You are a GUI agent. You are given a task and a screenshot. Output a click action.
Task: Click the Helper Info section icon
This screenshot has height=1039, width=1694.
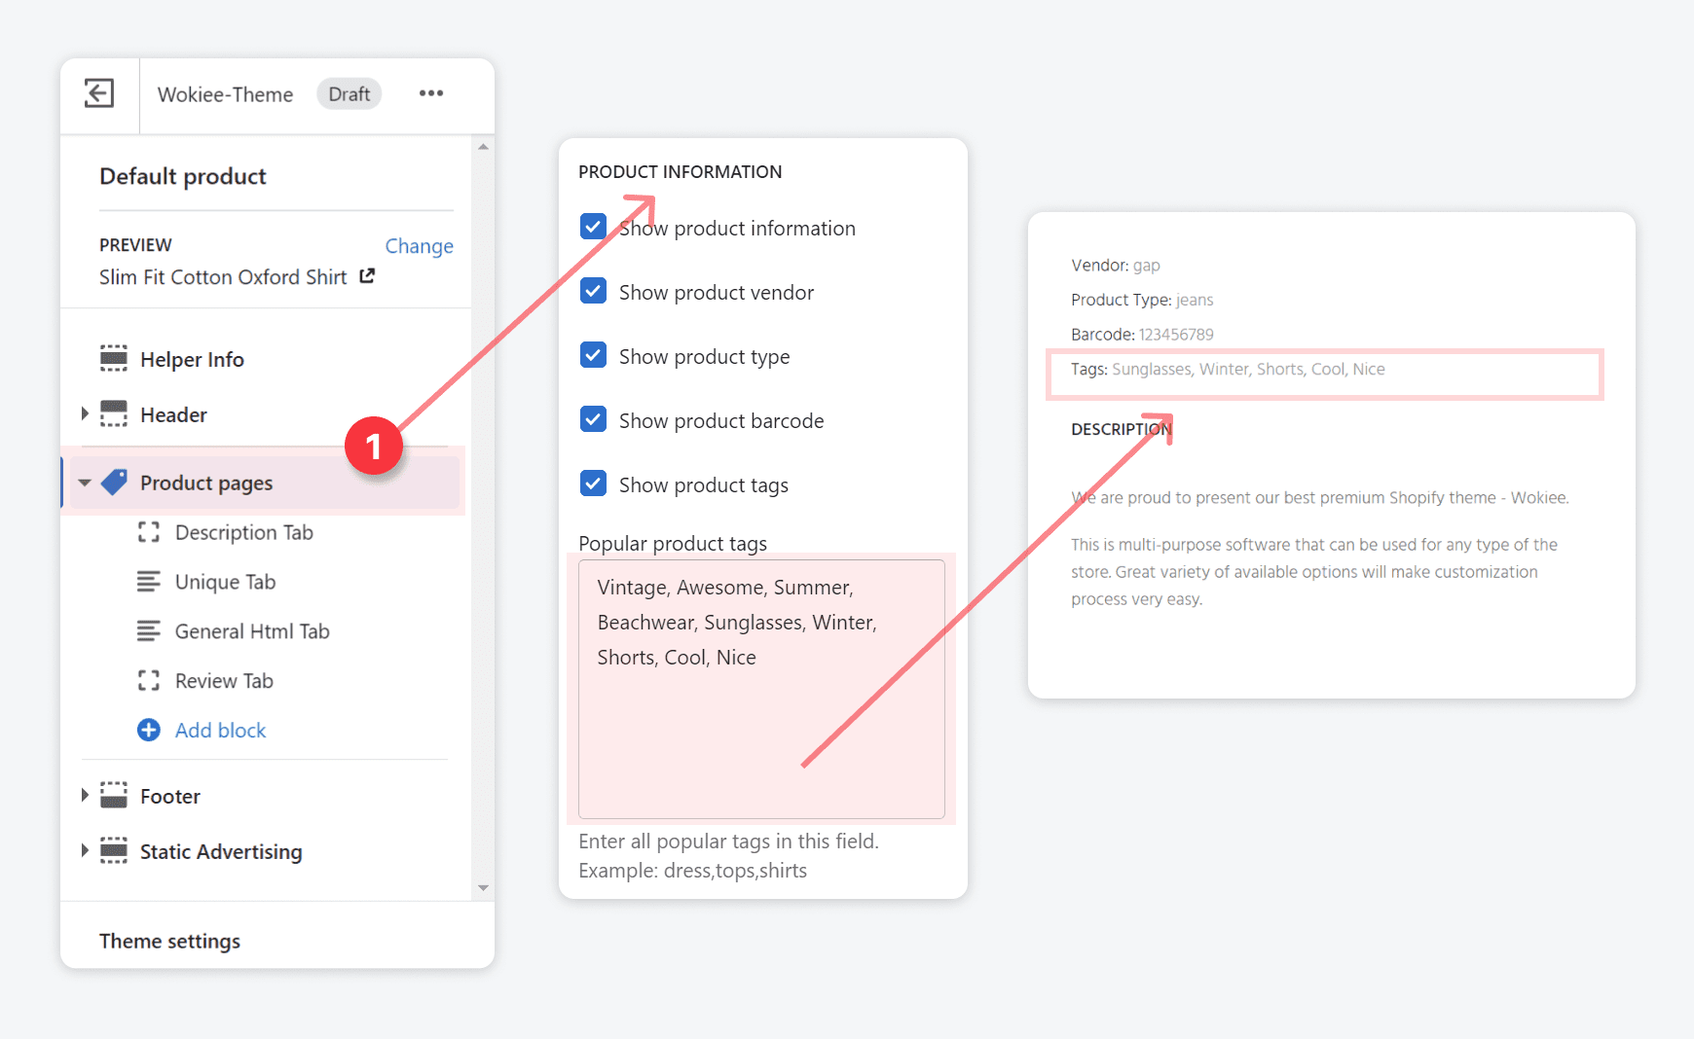114,359
